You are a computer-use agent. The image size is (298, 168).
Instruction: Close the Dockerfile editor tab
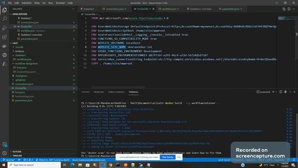(153, 9)
